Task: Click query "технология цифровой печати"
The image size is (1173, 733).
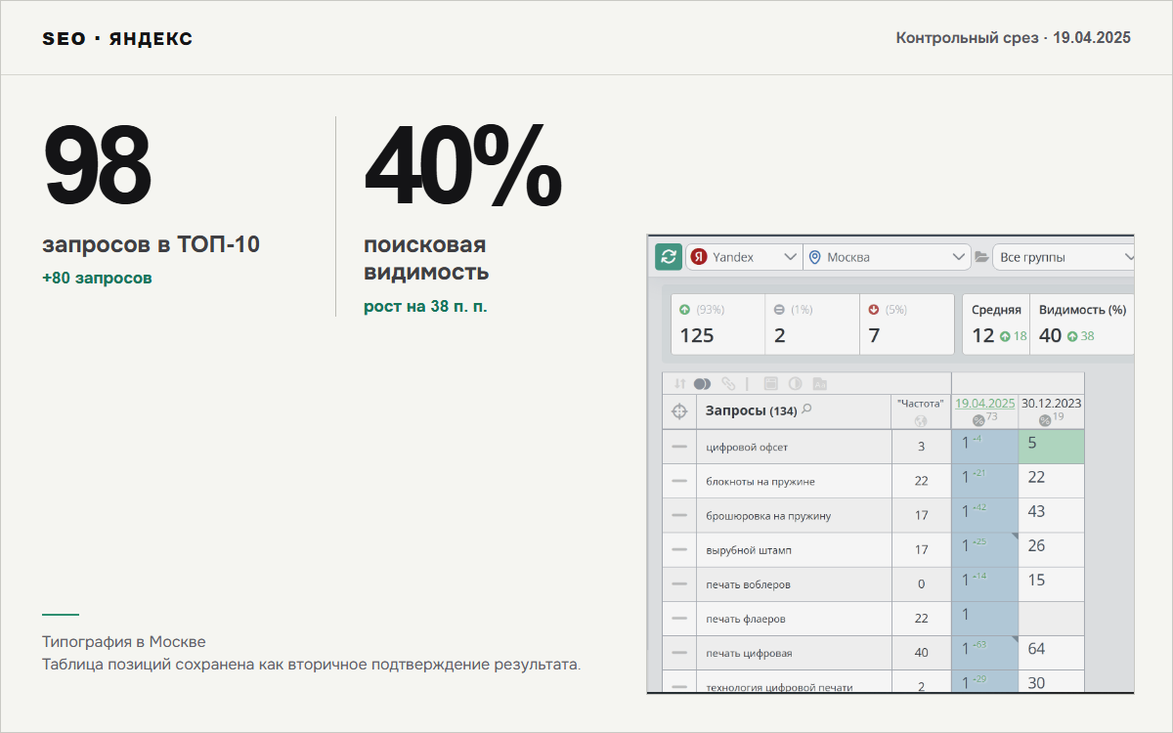Action: coord(779,687)
